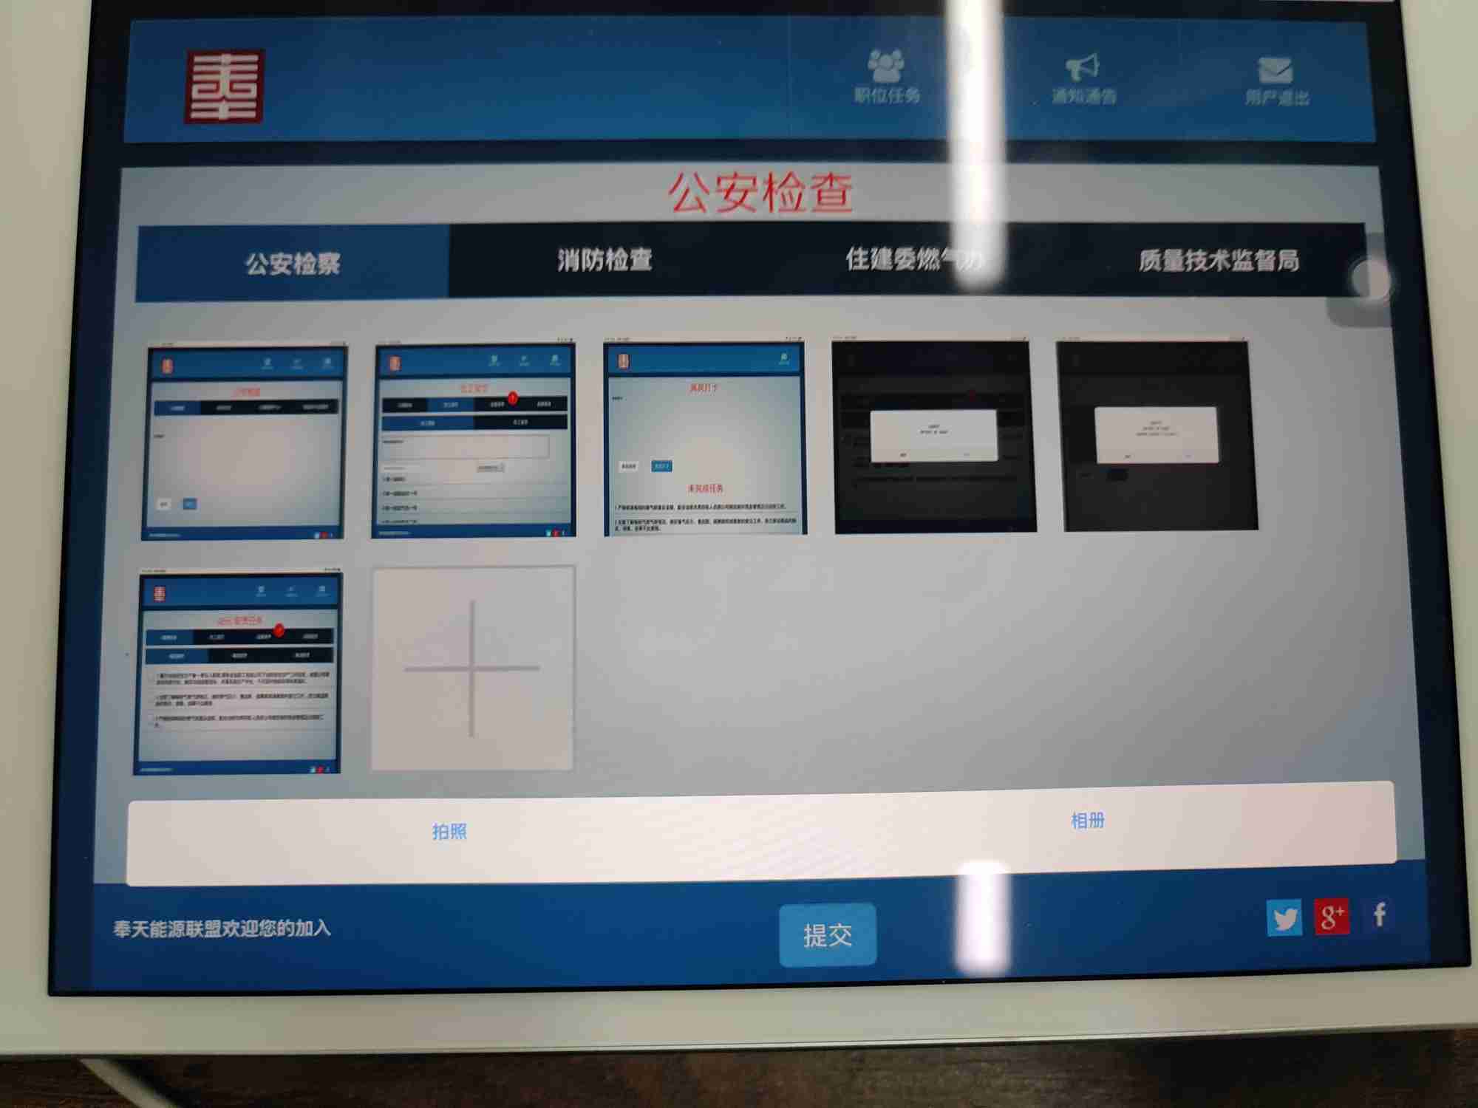Click the red seal logo icon
Image resolution: width=1478 pixels, height=1108 pixels.
pyautogui.click(x=225, y=86)
